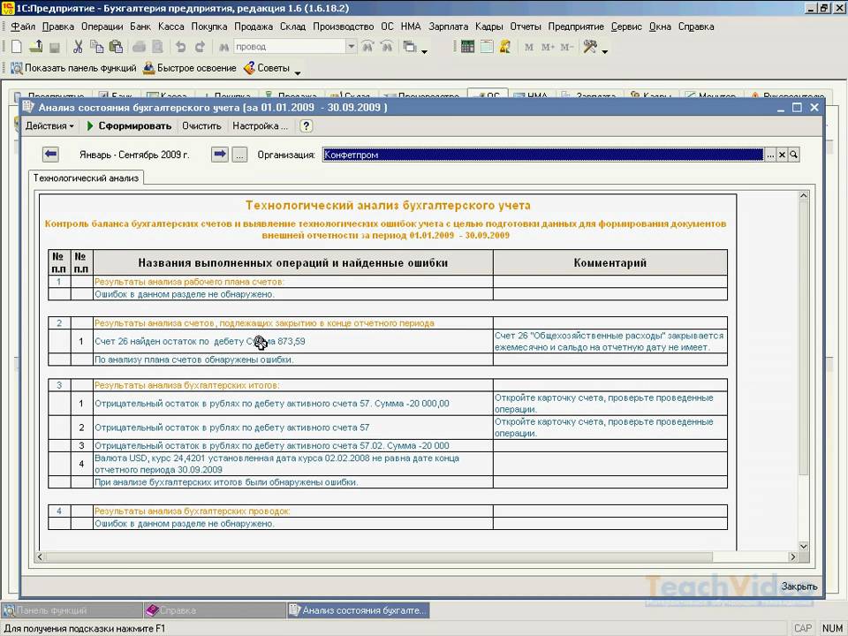This screenshot has width=848, height=636.
Task: Switch to Справка taskbar window
Action: coord(215,610)
